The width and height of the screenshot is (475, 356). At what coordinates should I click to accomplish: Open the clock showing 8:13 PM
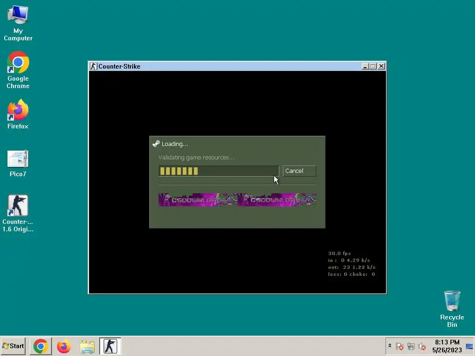(x=447, y=346)
